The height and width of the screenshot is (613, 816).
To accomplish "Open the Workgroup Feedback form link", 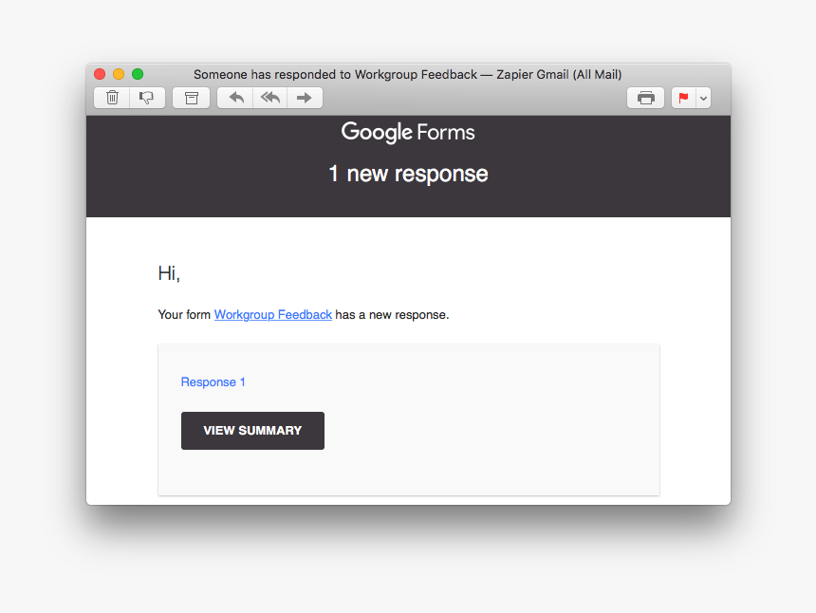I will point(272,315).
